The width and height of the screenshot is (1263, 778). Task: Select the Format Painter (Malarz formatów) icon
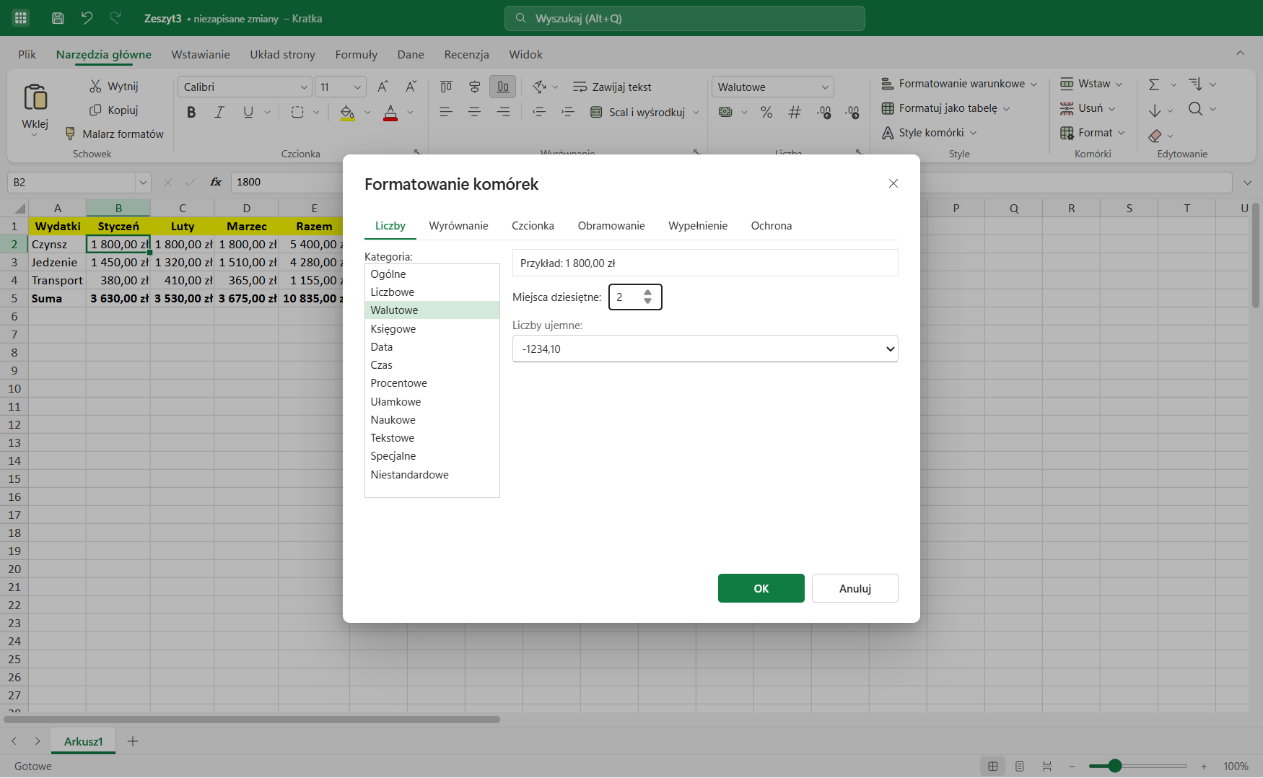(x=70, y=134)
